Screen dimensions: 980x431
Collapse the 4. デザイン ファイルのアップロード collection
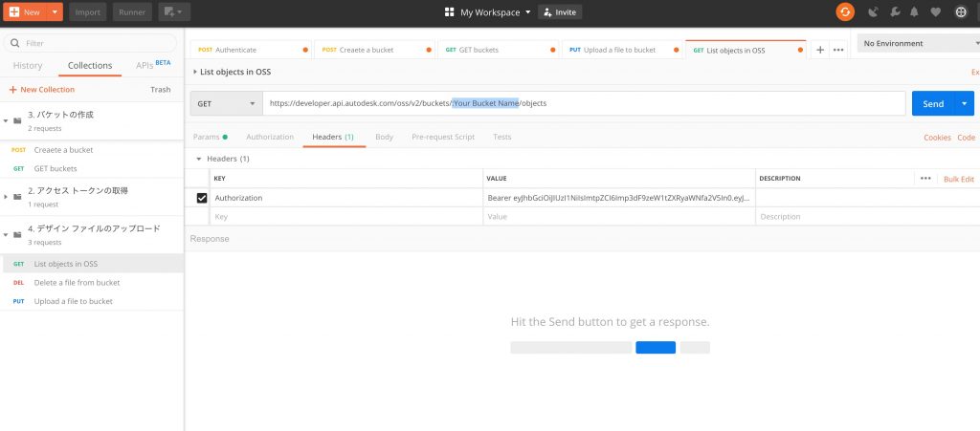(x=6, y=234)
